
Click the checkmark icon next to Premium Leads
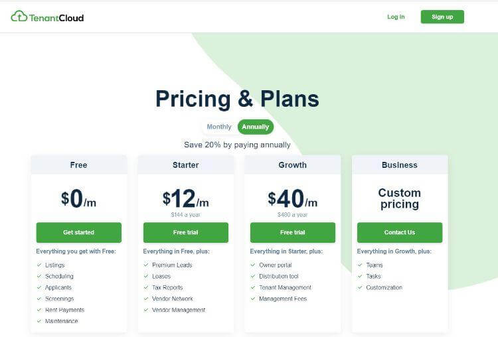click(x=146, y=265)
